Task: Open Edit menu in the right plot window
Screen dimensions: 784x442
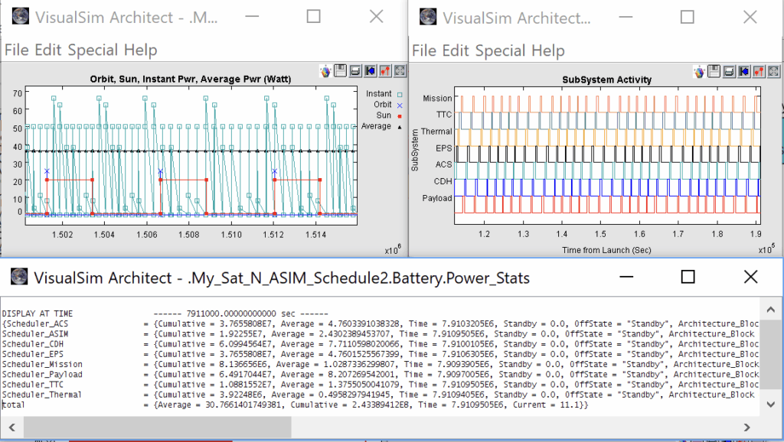Action: [x=455, y=50]
